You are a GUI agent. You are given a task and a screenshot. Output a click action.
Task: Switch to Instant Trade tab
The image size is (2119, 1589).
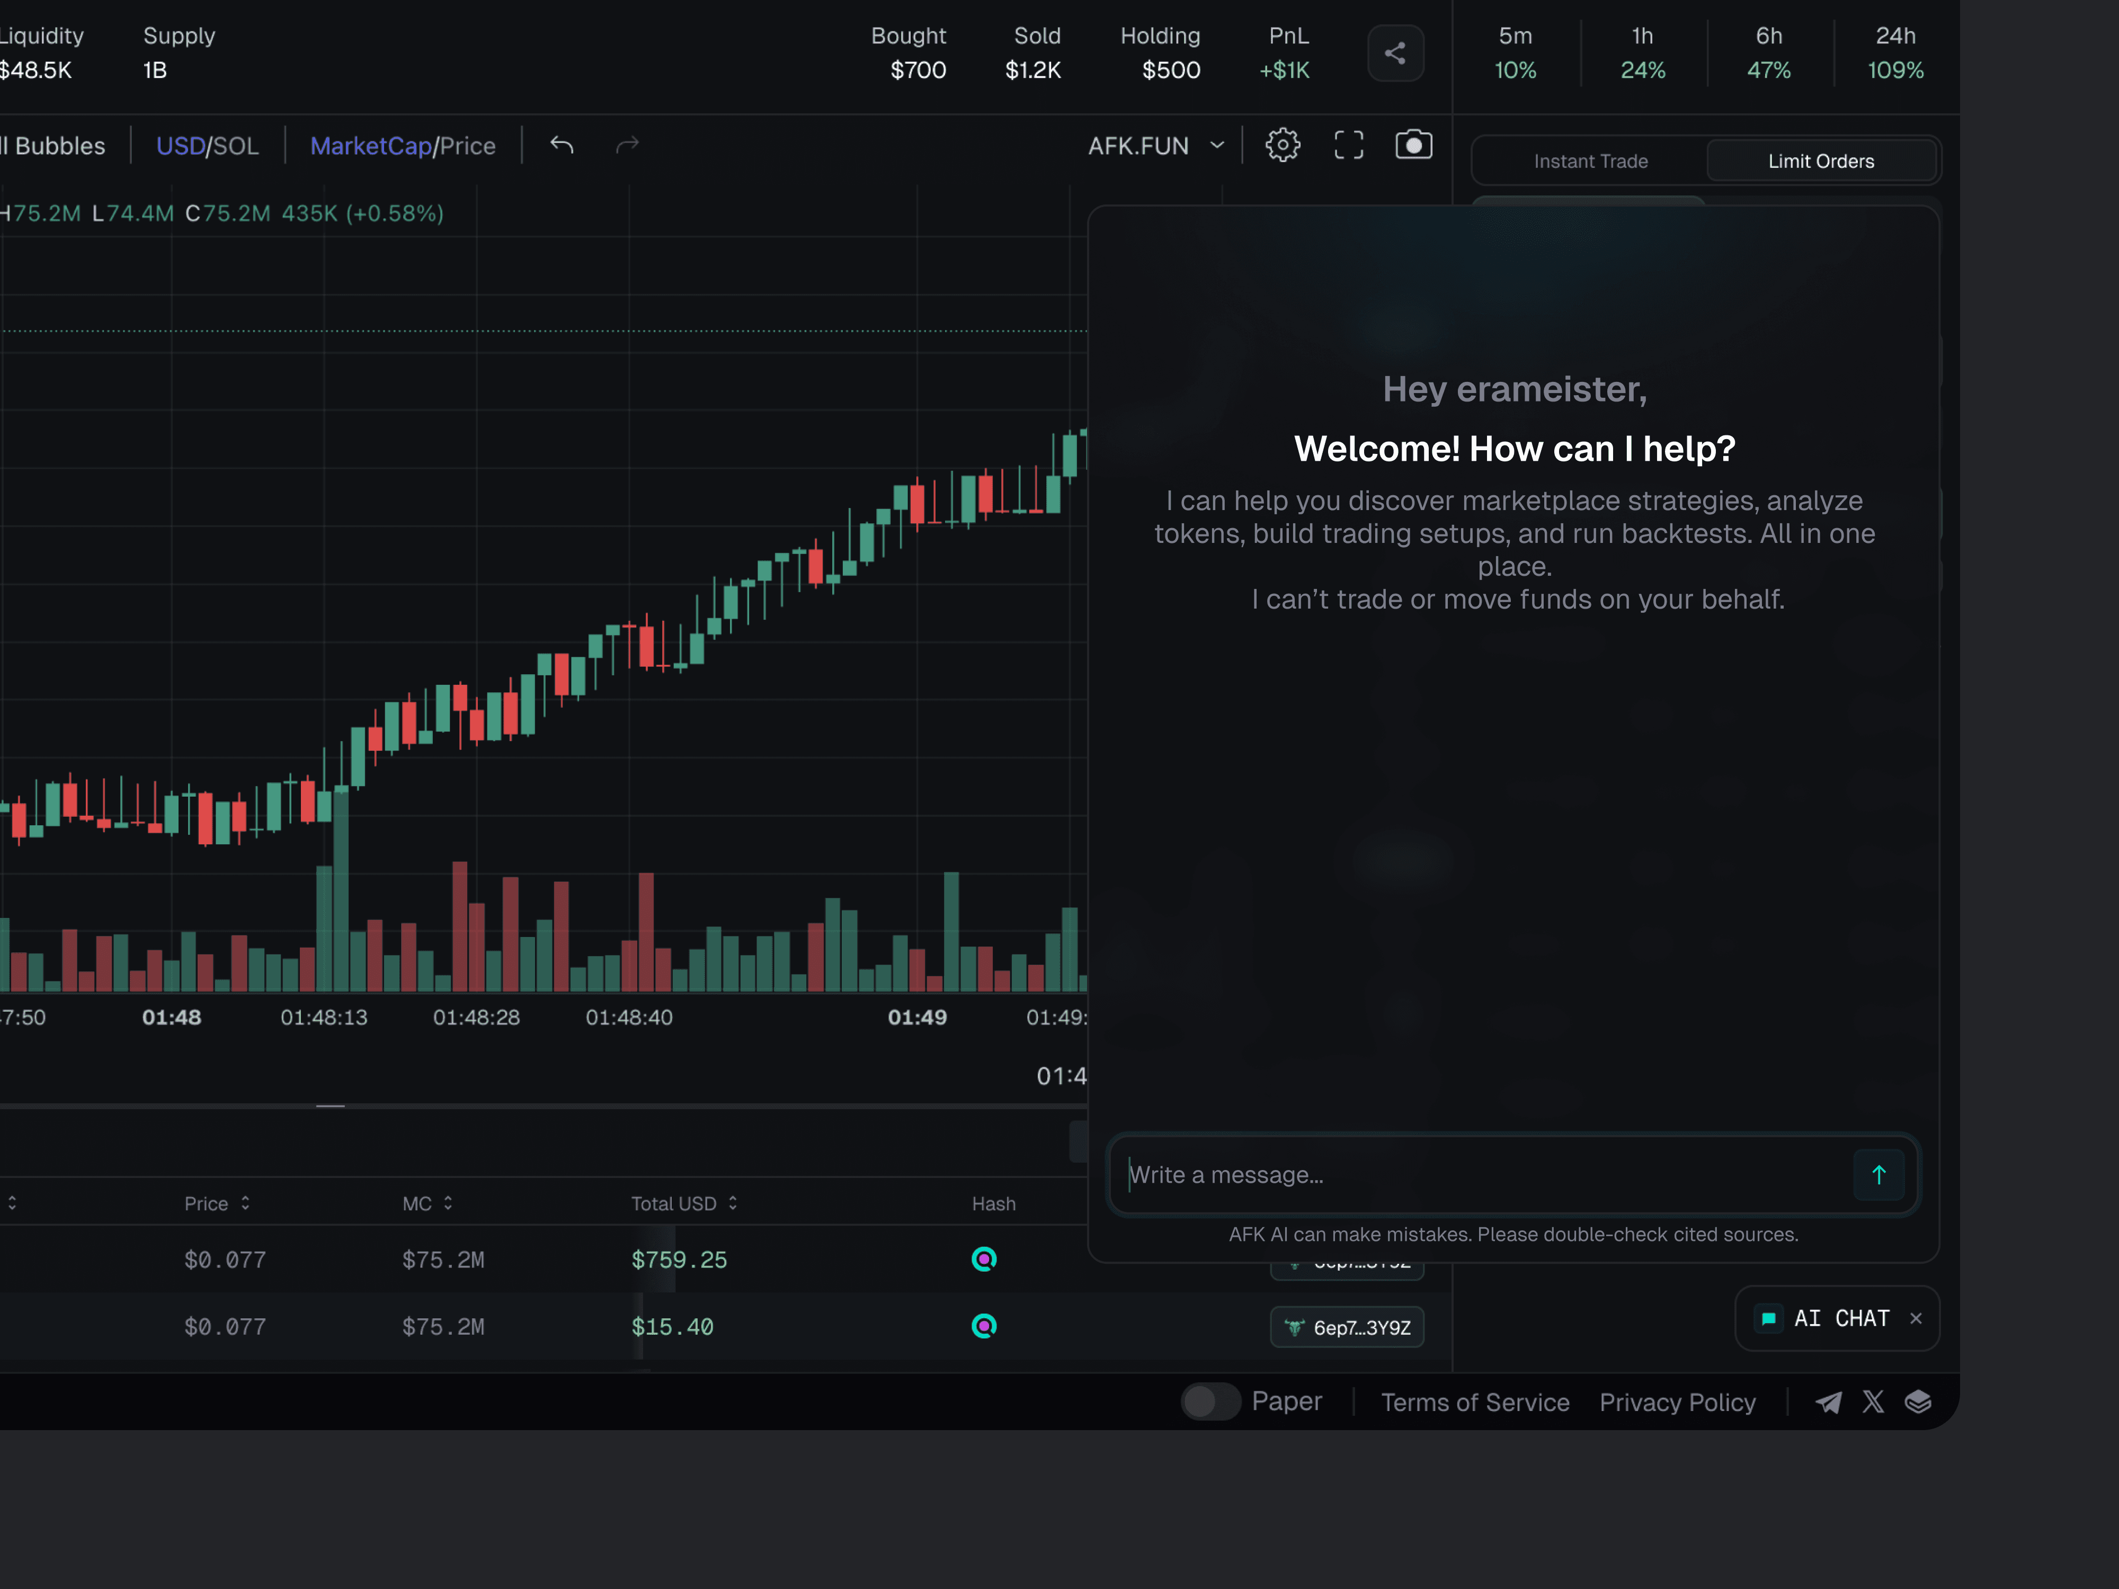click(1590, 161)
